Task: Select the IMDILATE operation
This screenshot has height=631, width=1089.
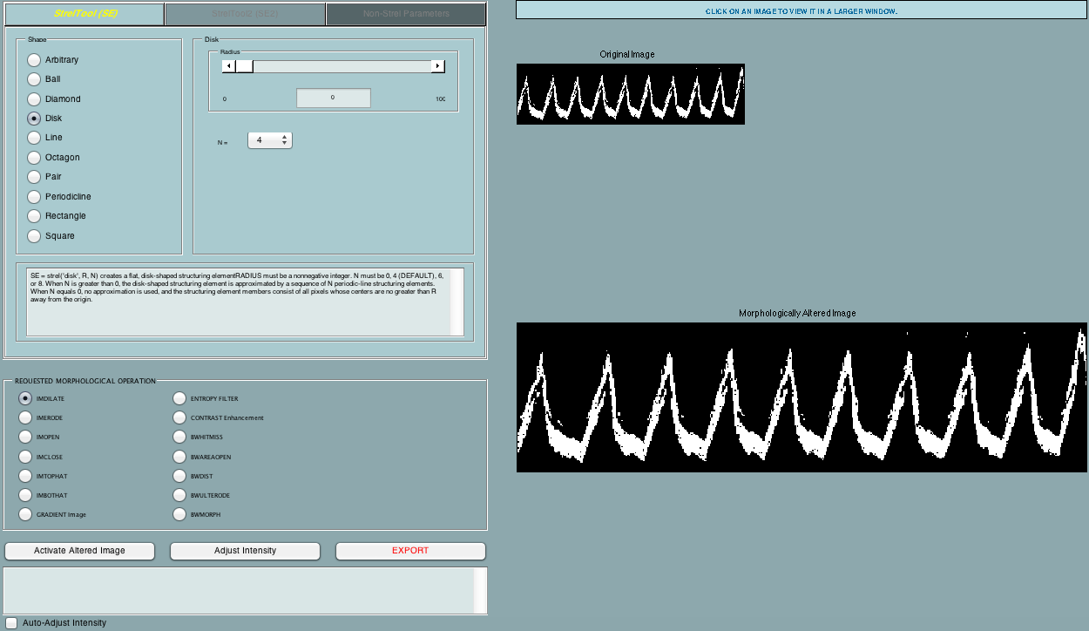Action: (x=24, y=398)
